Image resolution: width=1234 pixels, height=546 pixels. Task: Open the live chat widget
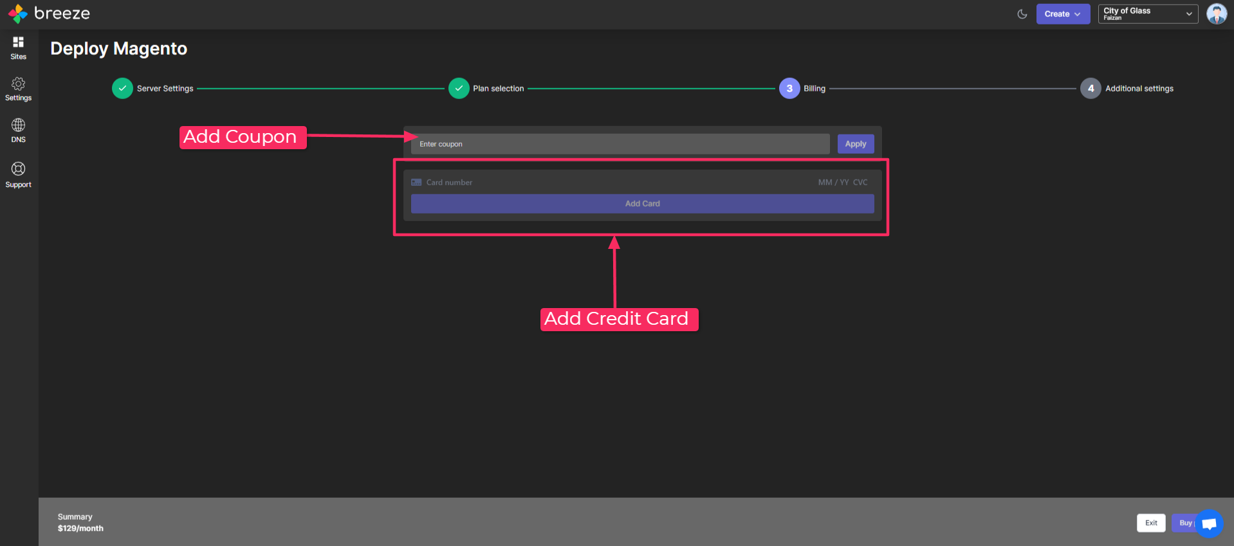click(x=1210, y=523)
